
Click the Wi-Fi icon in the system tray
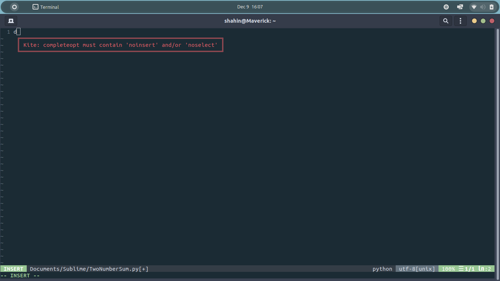[474, 7]
